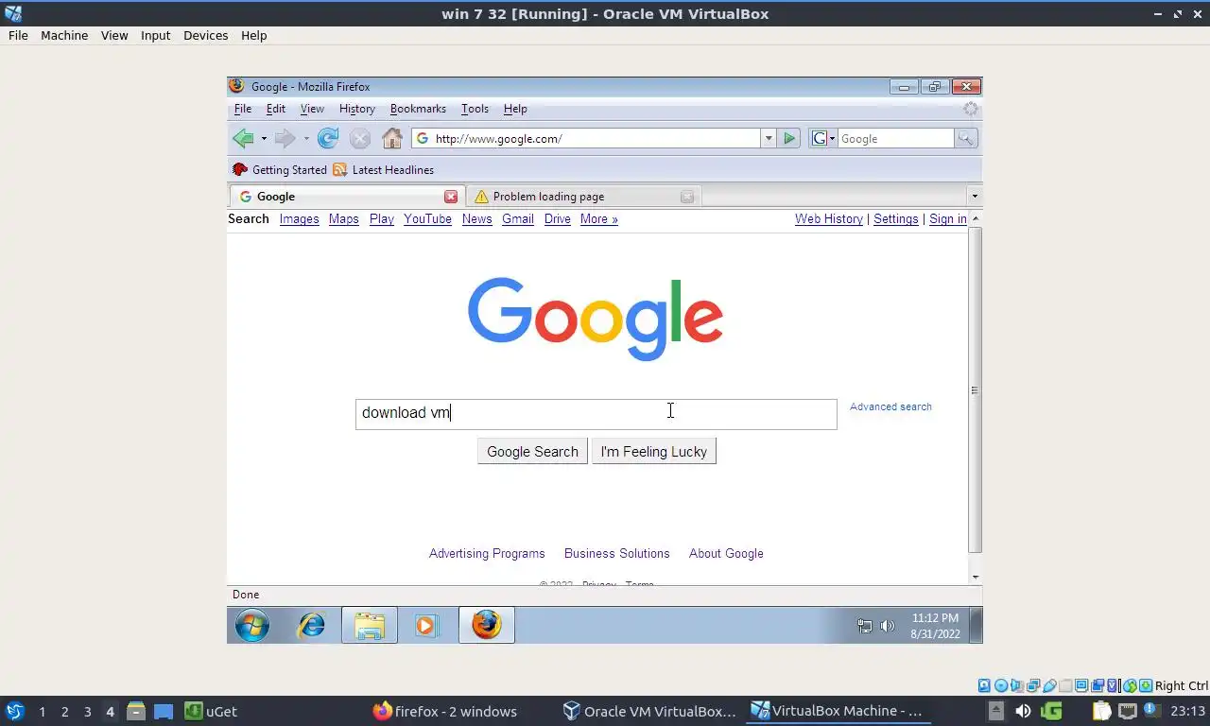The height and width of the screenshot is (726, 1210).
Task: Open Firefox Bookmarks menu
Action: [418, 109]
